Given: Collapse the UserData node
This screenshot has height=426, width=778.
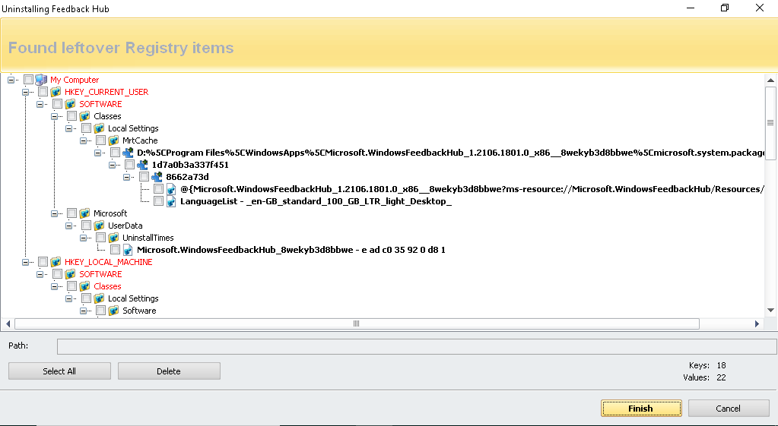Looking at the screenshot, I should [x=68, y=226].
